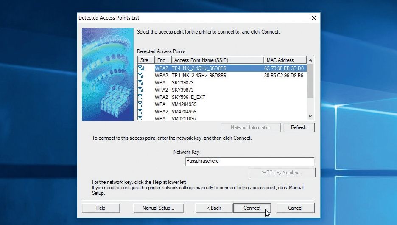Click signal icon of TP-LINK 30:B5 row

click(141, 76)
